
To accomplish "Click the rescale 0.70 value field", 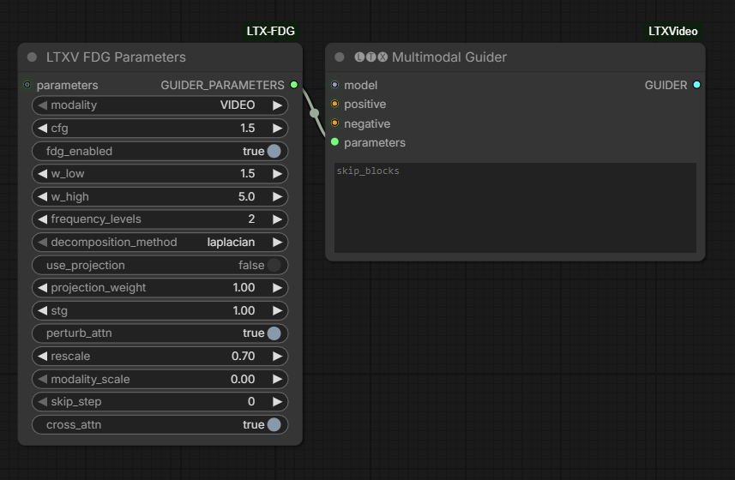I will [160, 356].
